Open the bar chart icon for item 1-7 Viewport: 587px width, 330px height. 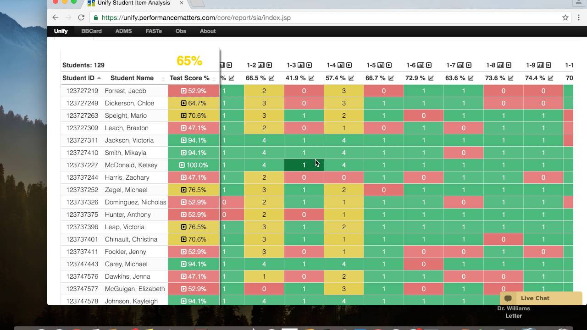461,65
